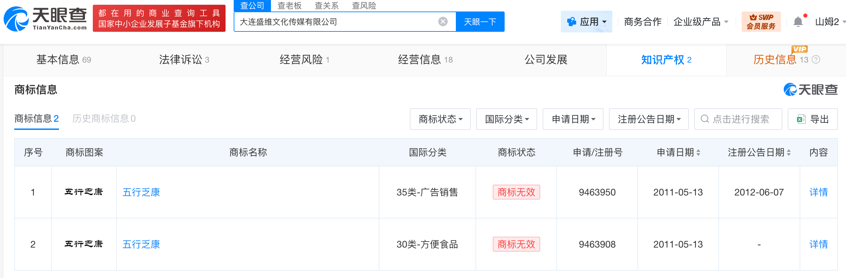Select the 查老板 search tab
Viewport: 846px width, 278px height.
(289, 5)
